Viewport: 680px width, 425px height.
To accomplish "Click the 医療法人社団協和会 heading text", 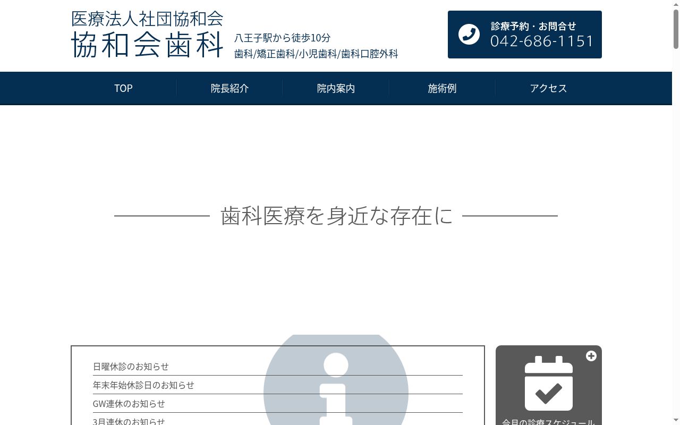I will click(147, 19).
